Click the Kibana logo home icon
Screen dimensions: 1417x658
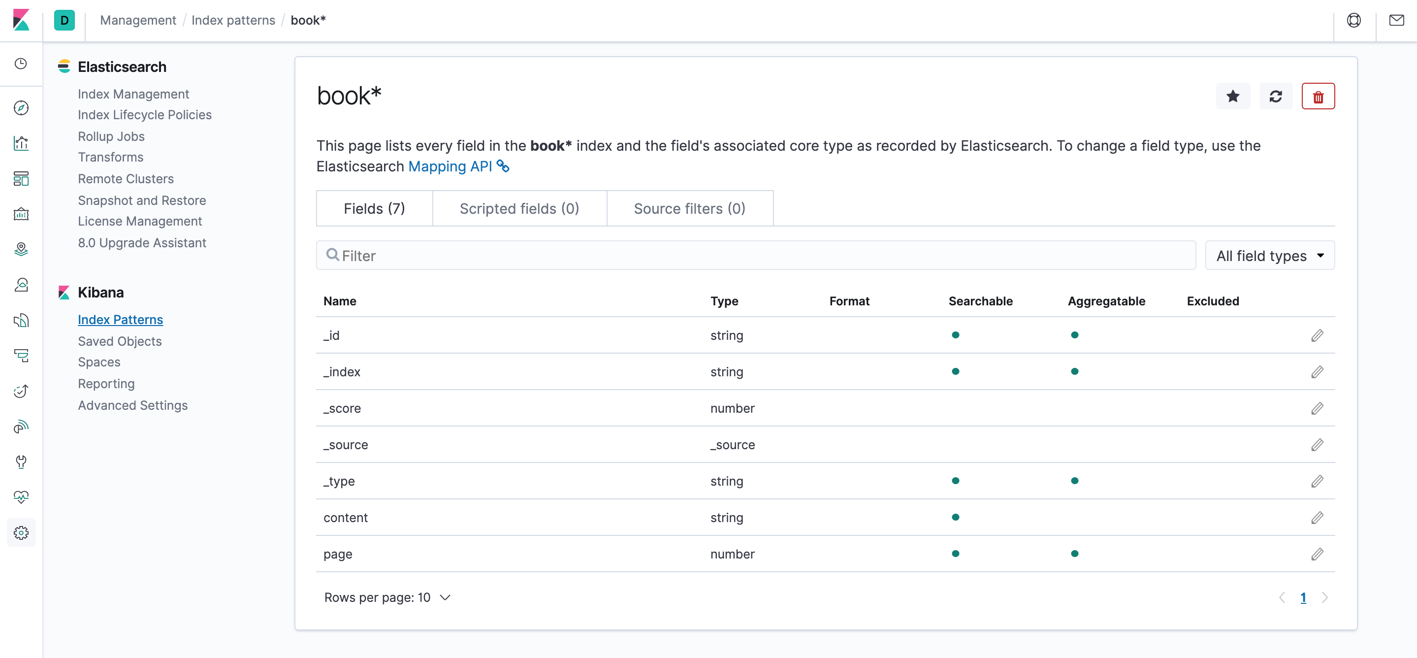[x=21, y=20]
